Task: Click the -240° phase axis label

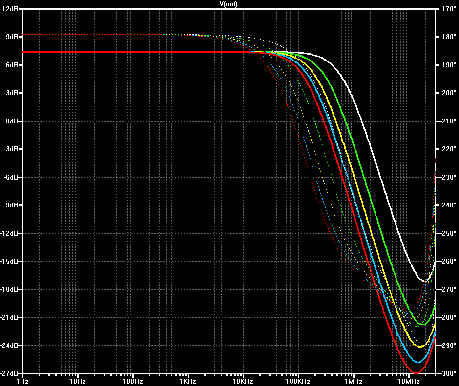Action: [x=448, y=205]
